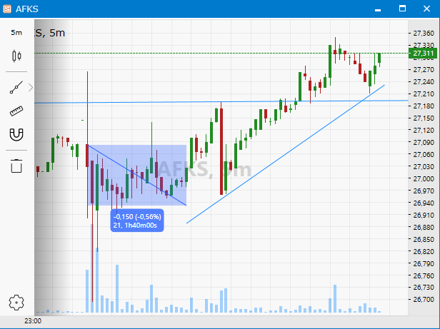440x329 pixels.
Task: Minimize the AFKS window
Action: [x=378, y=9]
